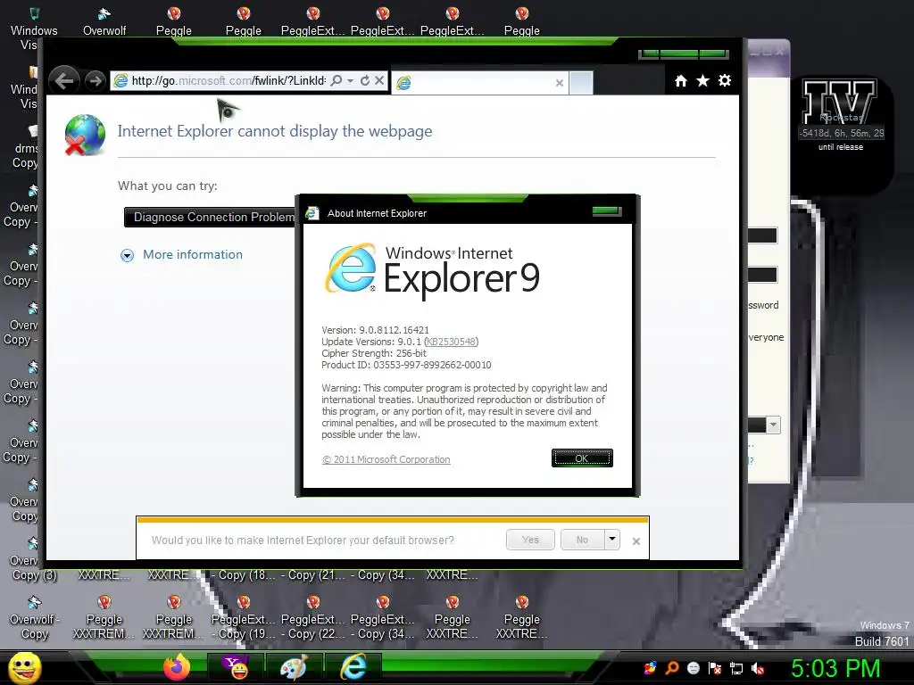Open the Paint palette taskbar icon
914x685 pixels.
coord(294,667)
